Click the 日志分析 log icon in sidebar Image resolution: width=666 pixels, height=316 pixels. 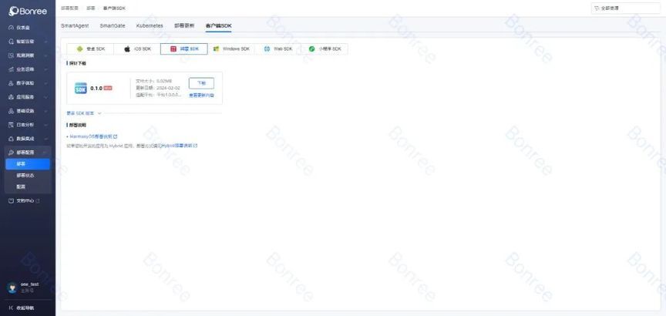(x=11, y=125)
